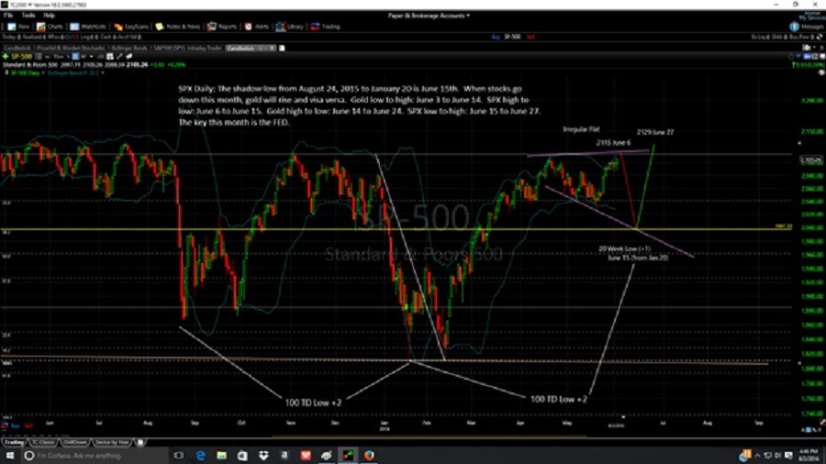826x464 pixels.
Task: Select the drawing tools pencil icon
Action: pos(119,56)
